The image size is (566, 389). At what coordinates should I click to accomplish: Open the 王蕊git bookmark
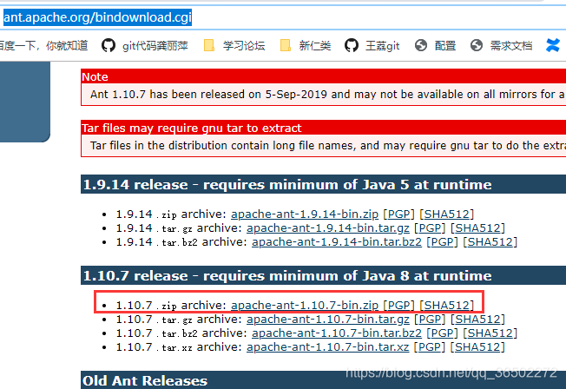point(383,46)
